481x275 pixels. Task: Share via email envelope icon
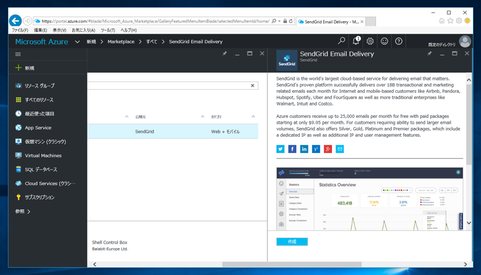pos(340,149)
